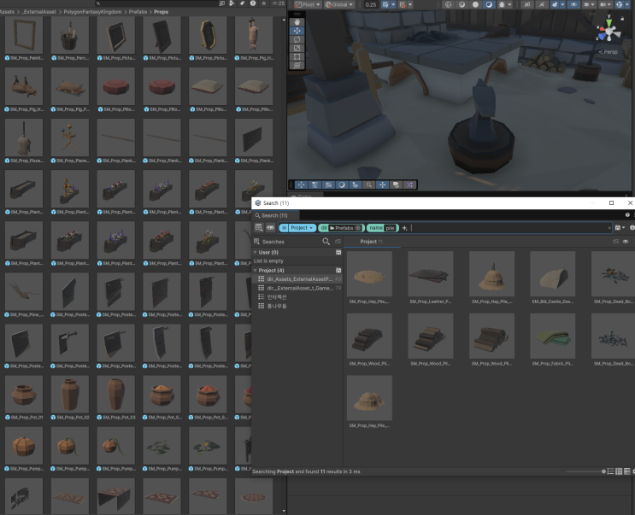
Task: Click the Project browser search magnifier
Action: coord(98,3)
